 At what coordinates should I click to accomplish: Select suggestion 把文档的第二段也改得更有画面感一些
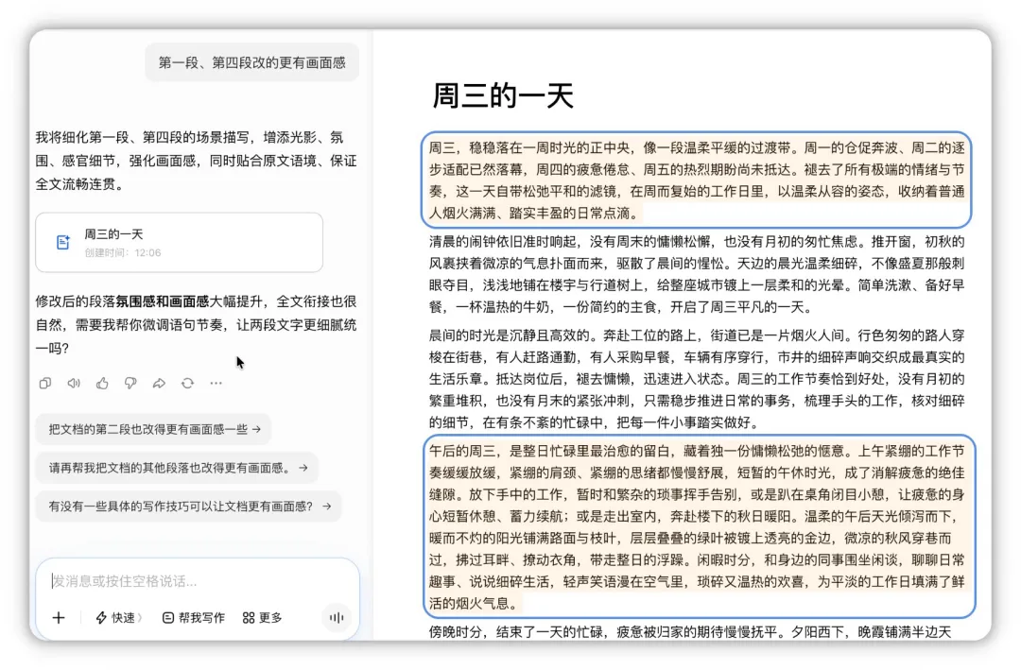point(154,429)
